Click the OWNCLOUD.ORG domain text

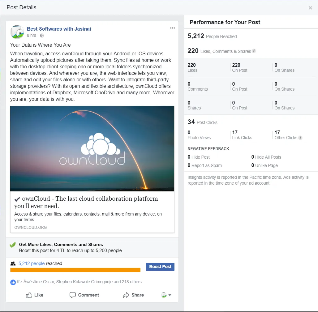tap(31, 228)
